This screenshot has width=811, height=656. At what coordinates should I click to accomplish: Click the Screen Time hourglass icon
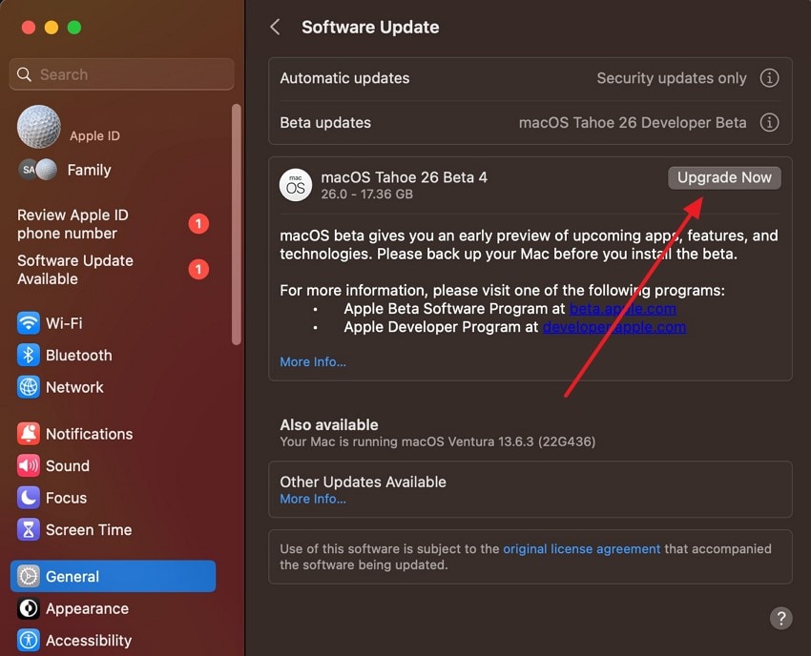click(28, 530)
